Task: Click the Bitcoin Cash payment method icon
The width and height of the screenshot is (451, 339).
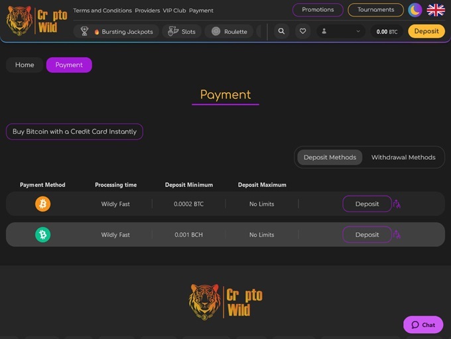Action: [42, 235]
